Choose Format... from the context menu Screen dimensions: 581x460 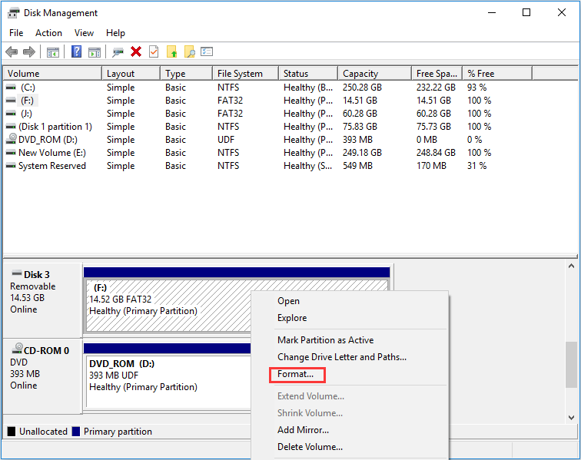[x=296, y=374]
